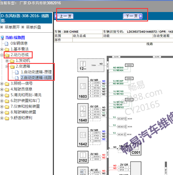Expand the 1.发动机 folder node
Viewport: 173px width, 175px height.
coord(7,61)
